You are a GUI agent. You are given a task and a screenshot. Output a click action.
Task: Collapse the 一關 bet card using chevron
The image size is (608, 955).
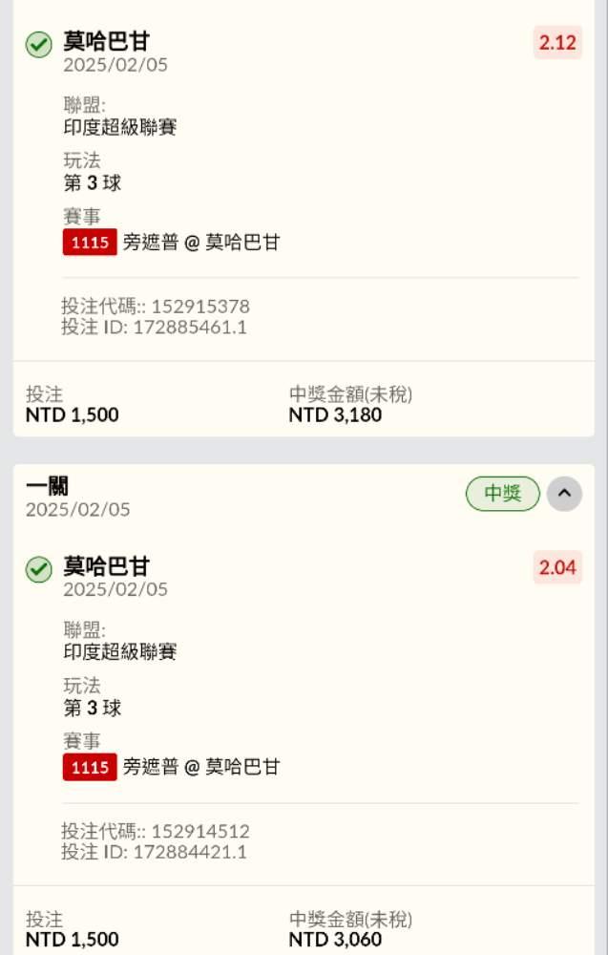coord(564,494)
